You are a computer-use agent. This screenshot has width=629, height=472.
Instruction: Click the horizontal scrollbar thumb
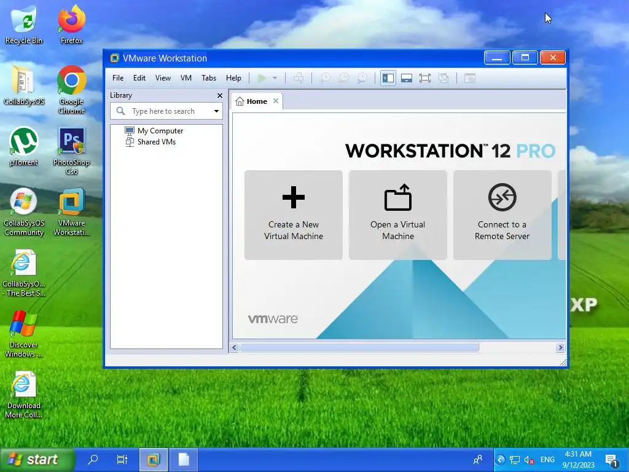tap(359, 348)
